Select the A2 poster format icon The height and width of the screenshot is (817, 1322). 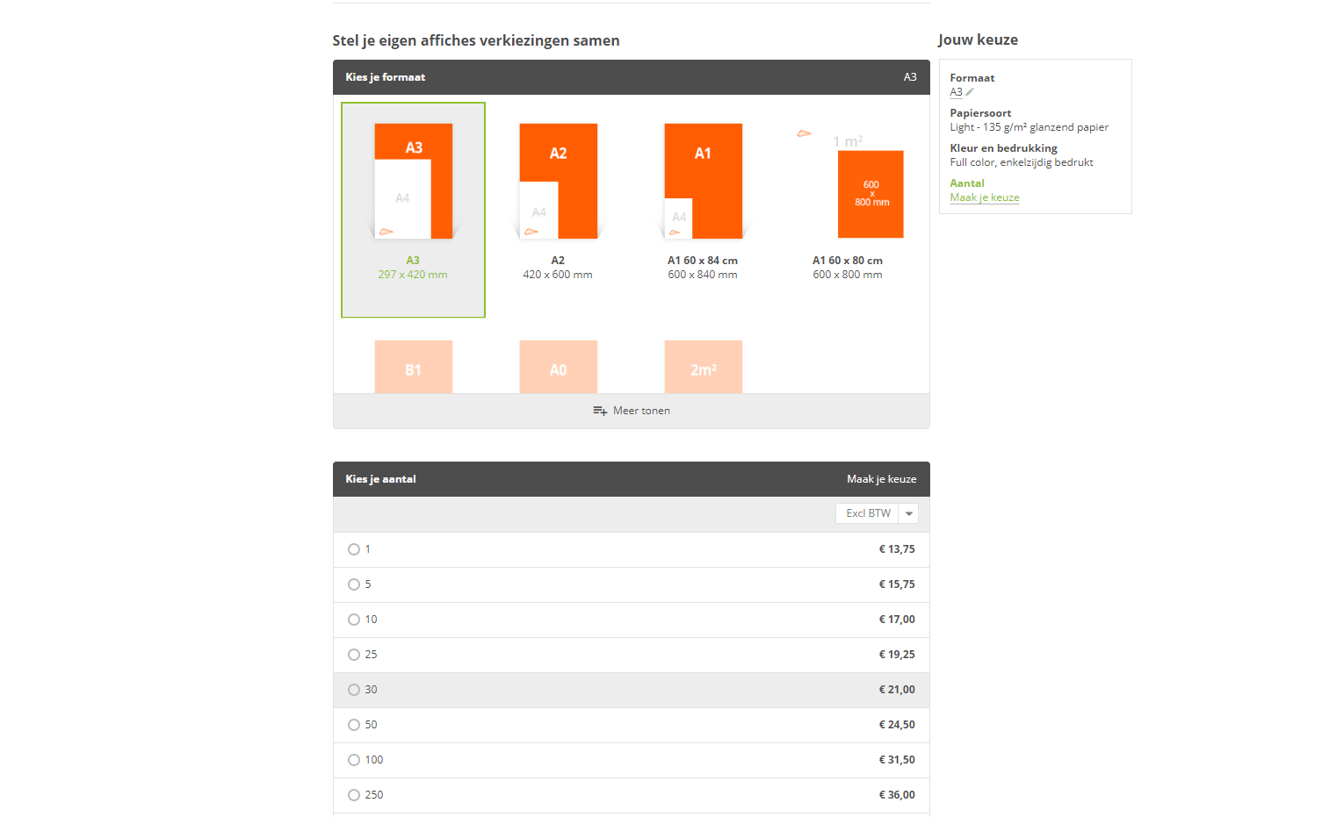pos(558,181)
